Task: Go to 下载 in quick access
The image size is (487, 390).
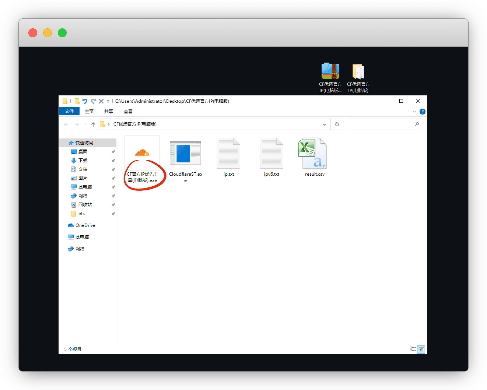Action: coord(83,161)
